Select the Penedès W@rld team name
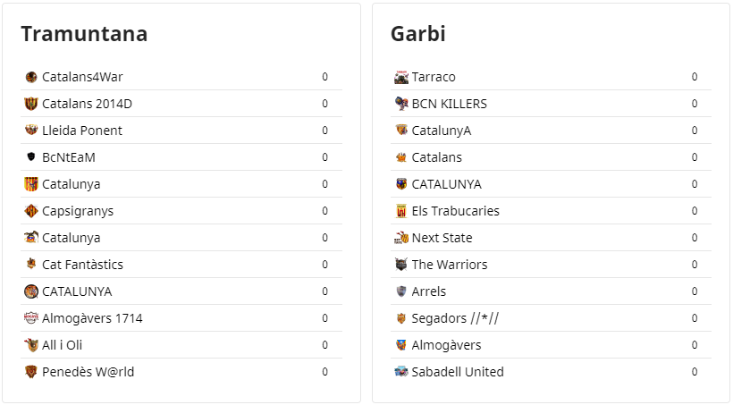The width and height of the screenshot is (733, 405). 88,372
